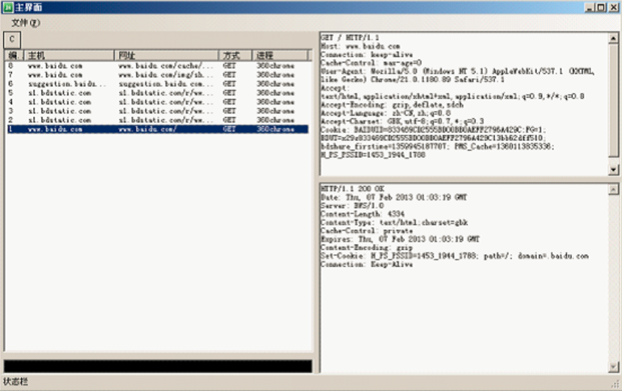This screenshot has height=391, width=622.
Task: Click GET method cell in row 6
Action: coord(229,84)
